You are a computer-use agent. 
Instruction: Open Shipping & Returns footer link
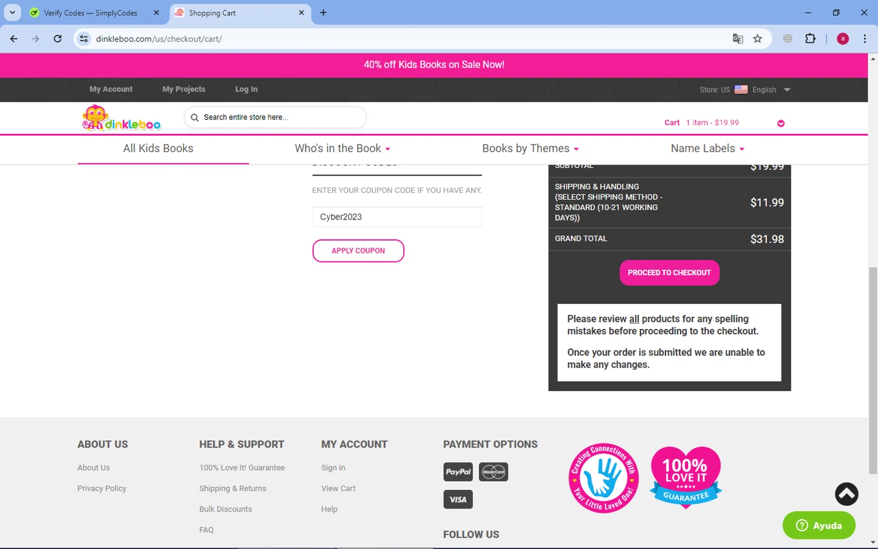click(x=232, y=488)
